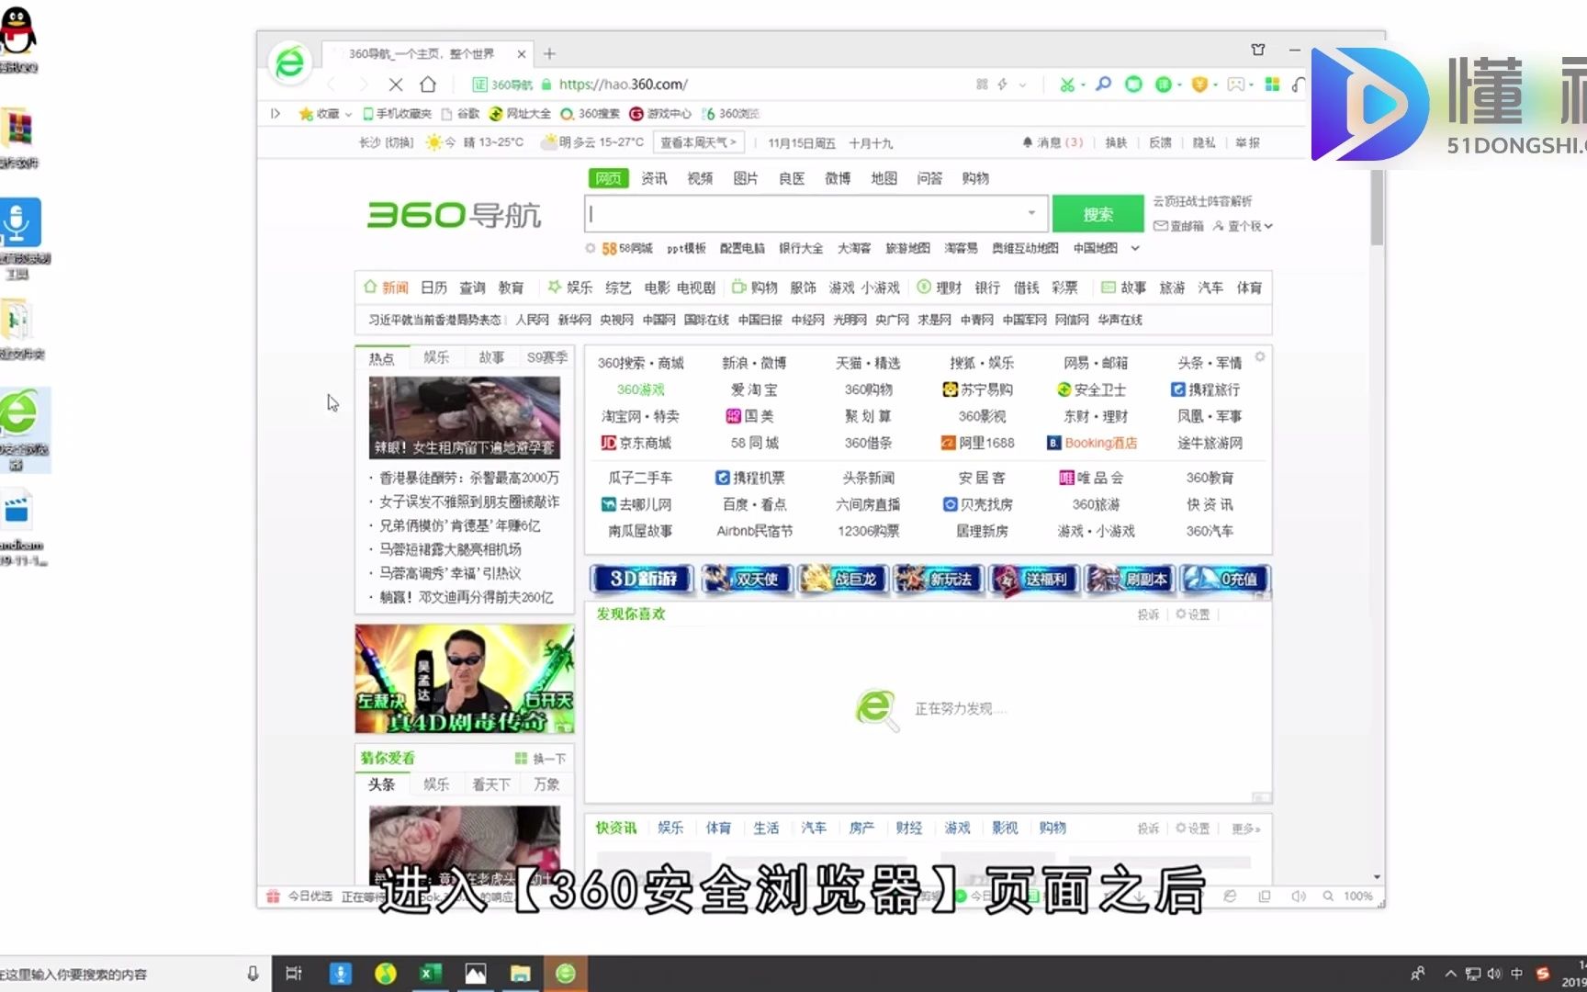Click the 娱乐 category with star icon

569,287
